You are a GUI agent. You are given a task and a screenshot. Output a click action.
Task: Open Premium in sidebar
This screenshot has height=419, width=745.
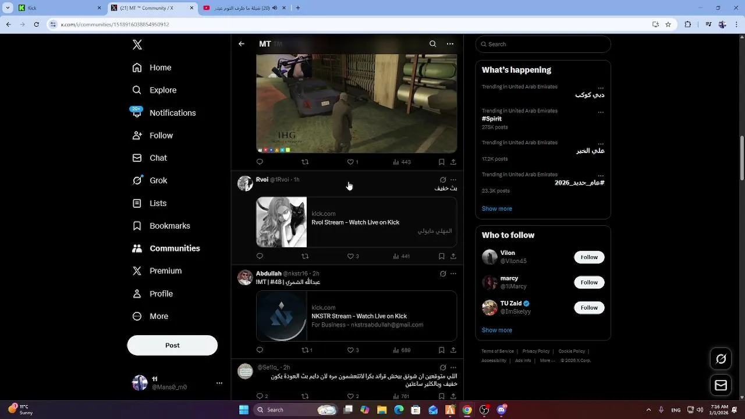(x=157, y=271)
